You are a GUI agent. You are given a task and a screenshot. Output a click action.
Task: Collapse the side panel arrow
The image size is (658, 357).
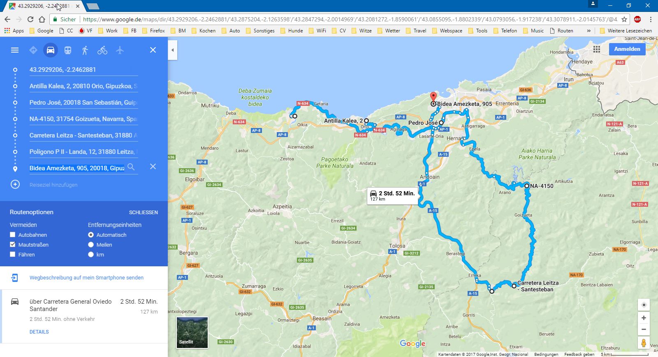point(173,50)
